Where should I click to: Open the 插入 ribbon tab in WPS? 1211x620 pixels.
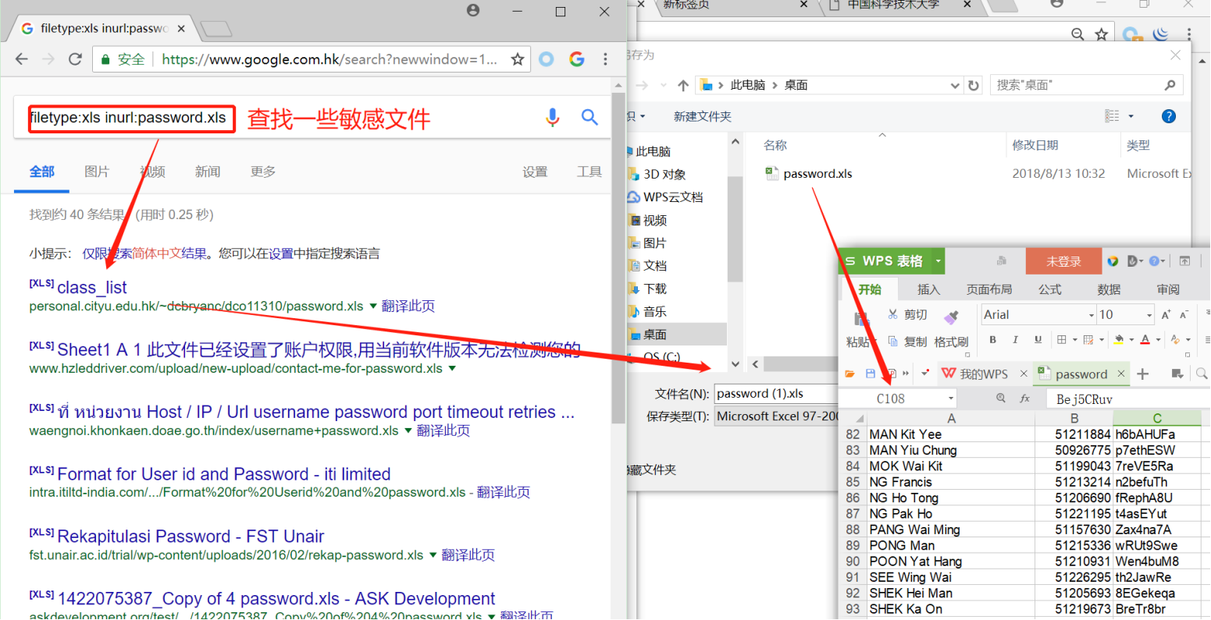(x=928, y=289)
